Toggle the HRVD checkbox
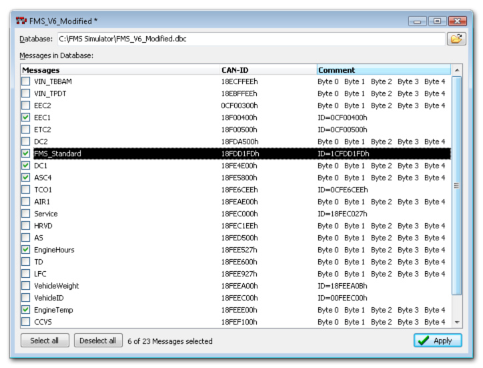Image resolution: width=483 pixels, height=368 pixels. coord(26,226)
